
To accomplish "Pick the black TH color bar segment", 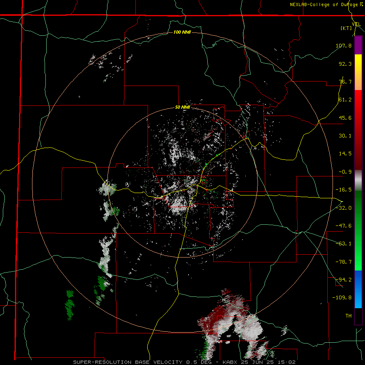I will click(x=358, y=316).
